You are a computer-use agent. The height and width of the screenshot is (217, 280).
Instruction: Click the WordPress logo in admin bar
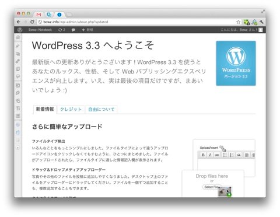[x=20, y=30]
